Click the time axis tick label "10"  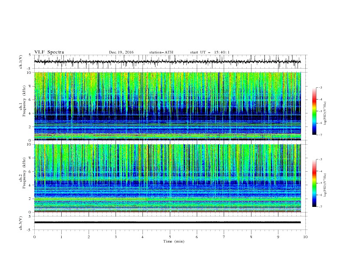coord(305,237)
